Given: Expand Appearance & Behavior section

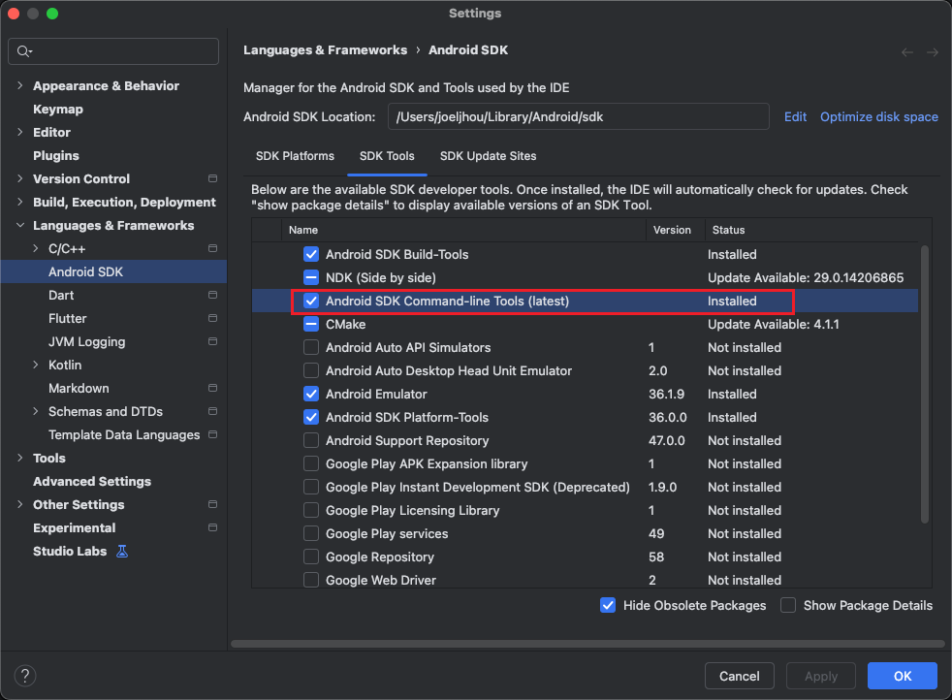Looking at the screenshot, I should pyautogui.click(x=20, y=86).
